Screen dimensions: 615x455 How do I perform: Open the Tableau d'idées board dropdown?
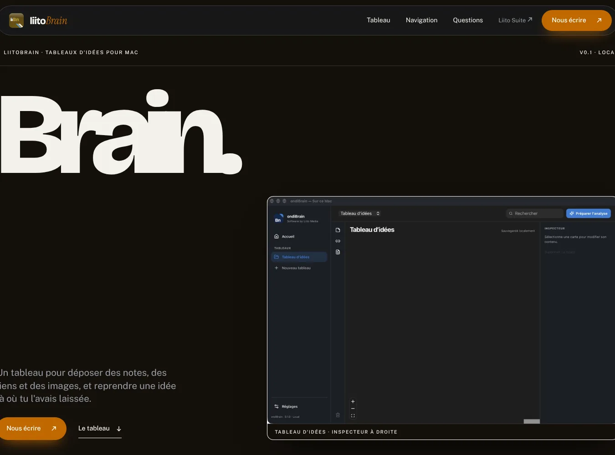point(360,213)
